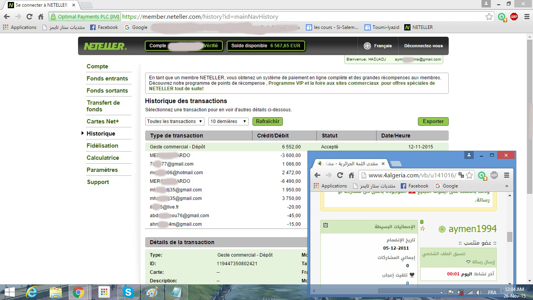The width and height of the screenshot is (533, 300).
Task: Launch Internet Explorer from the taskbar
Action: [x=32, y=292]
